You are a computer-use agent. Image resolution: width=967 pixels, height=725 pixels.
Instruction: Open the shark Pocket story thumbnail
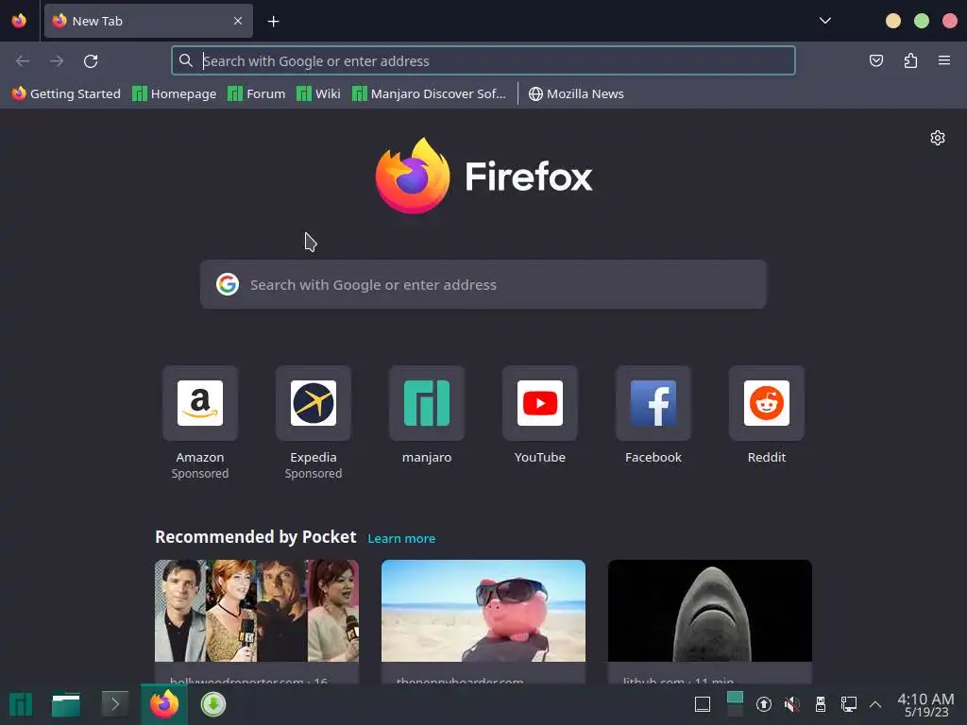coord(710,611)
